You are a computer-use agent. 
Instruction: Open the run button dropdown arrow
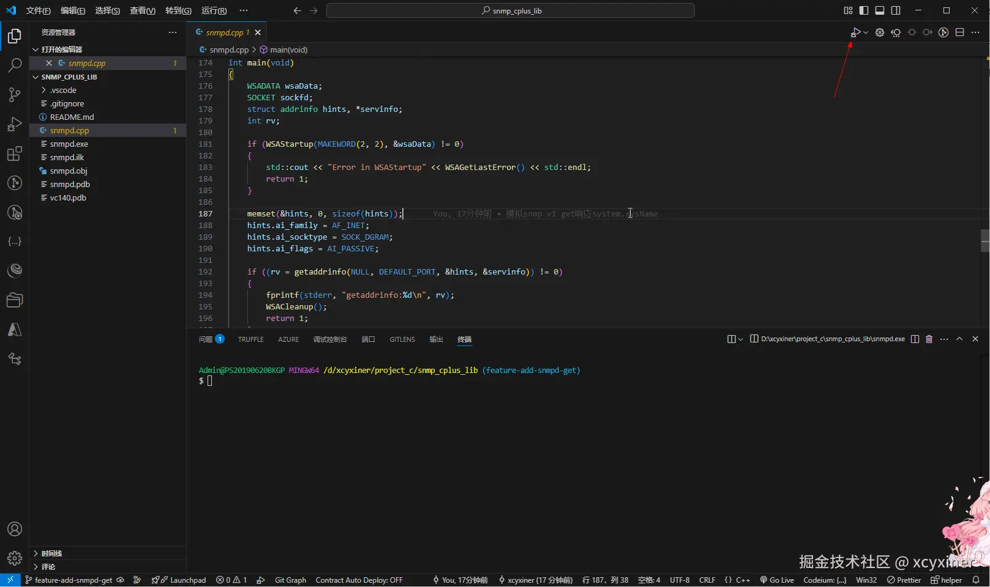(x=866, y=32)
